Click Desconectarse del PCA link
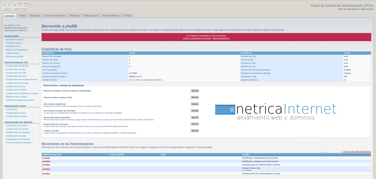The width and height of the screenshot is (376, 179). click(16, 31)
